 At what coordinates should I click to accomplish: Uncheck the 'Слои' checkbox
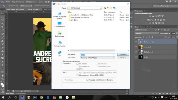[78, 69]
